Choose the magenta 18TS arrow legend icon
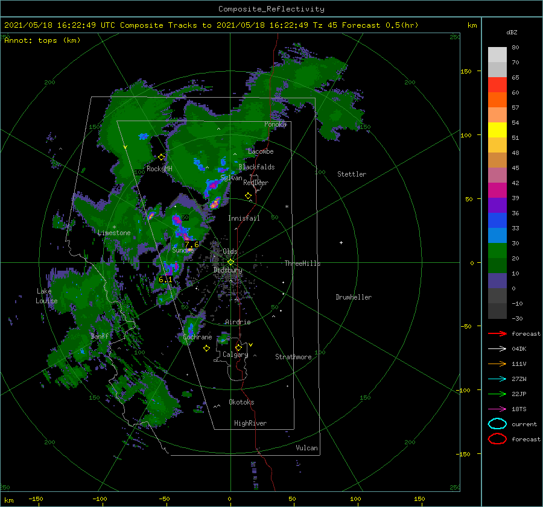Image resolution: width=543 pixels, height=507 pixels. (497, 409)
